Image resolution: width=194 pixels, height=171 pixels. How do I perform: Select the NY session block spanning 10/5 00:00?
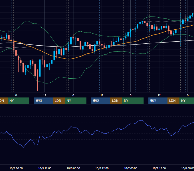[x=18, y=101]
